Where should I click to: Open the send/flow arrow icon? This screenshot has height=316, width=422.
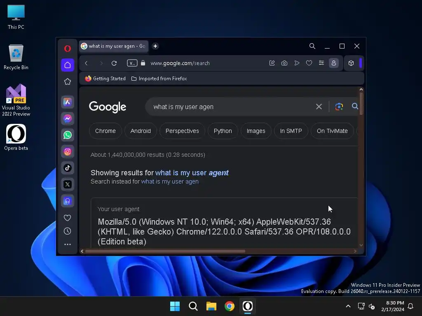click(x=297, y=63)
